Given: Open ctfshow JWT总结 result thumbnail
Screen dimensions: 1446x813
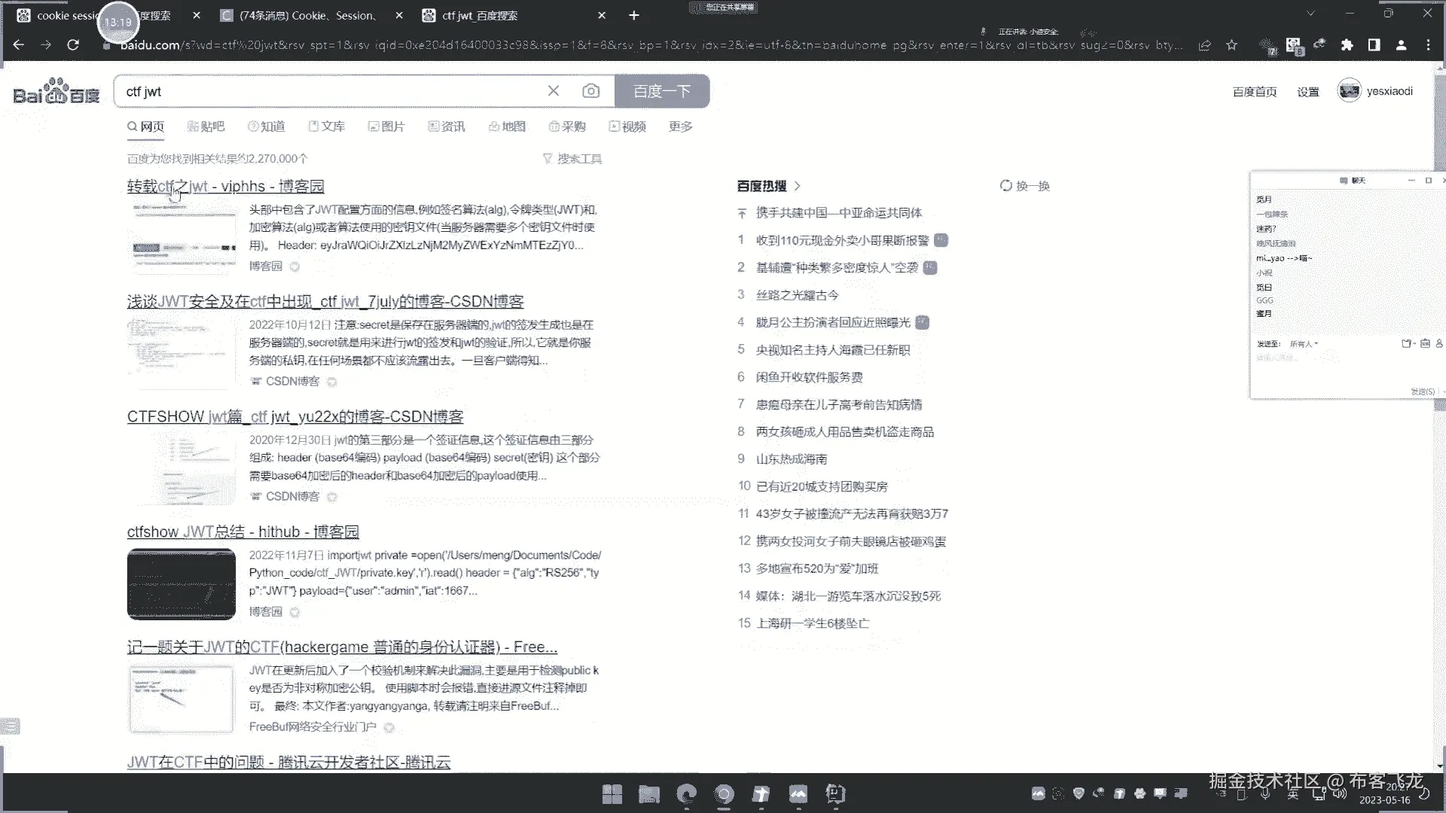Looking at the screenshot, I should pos(181,584).
